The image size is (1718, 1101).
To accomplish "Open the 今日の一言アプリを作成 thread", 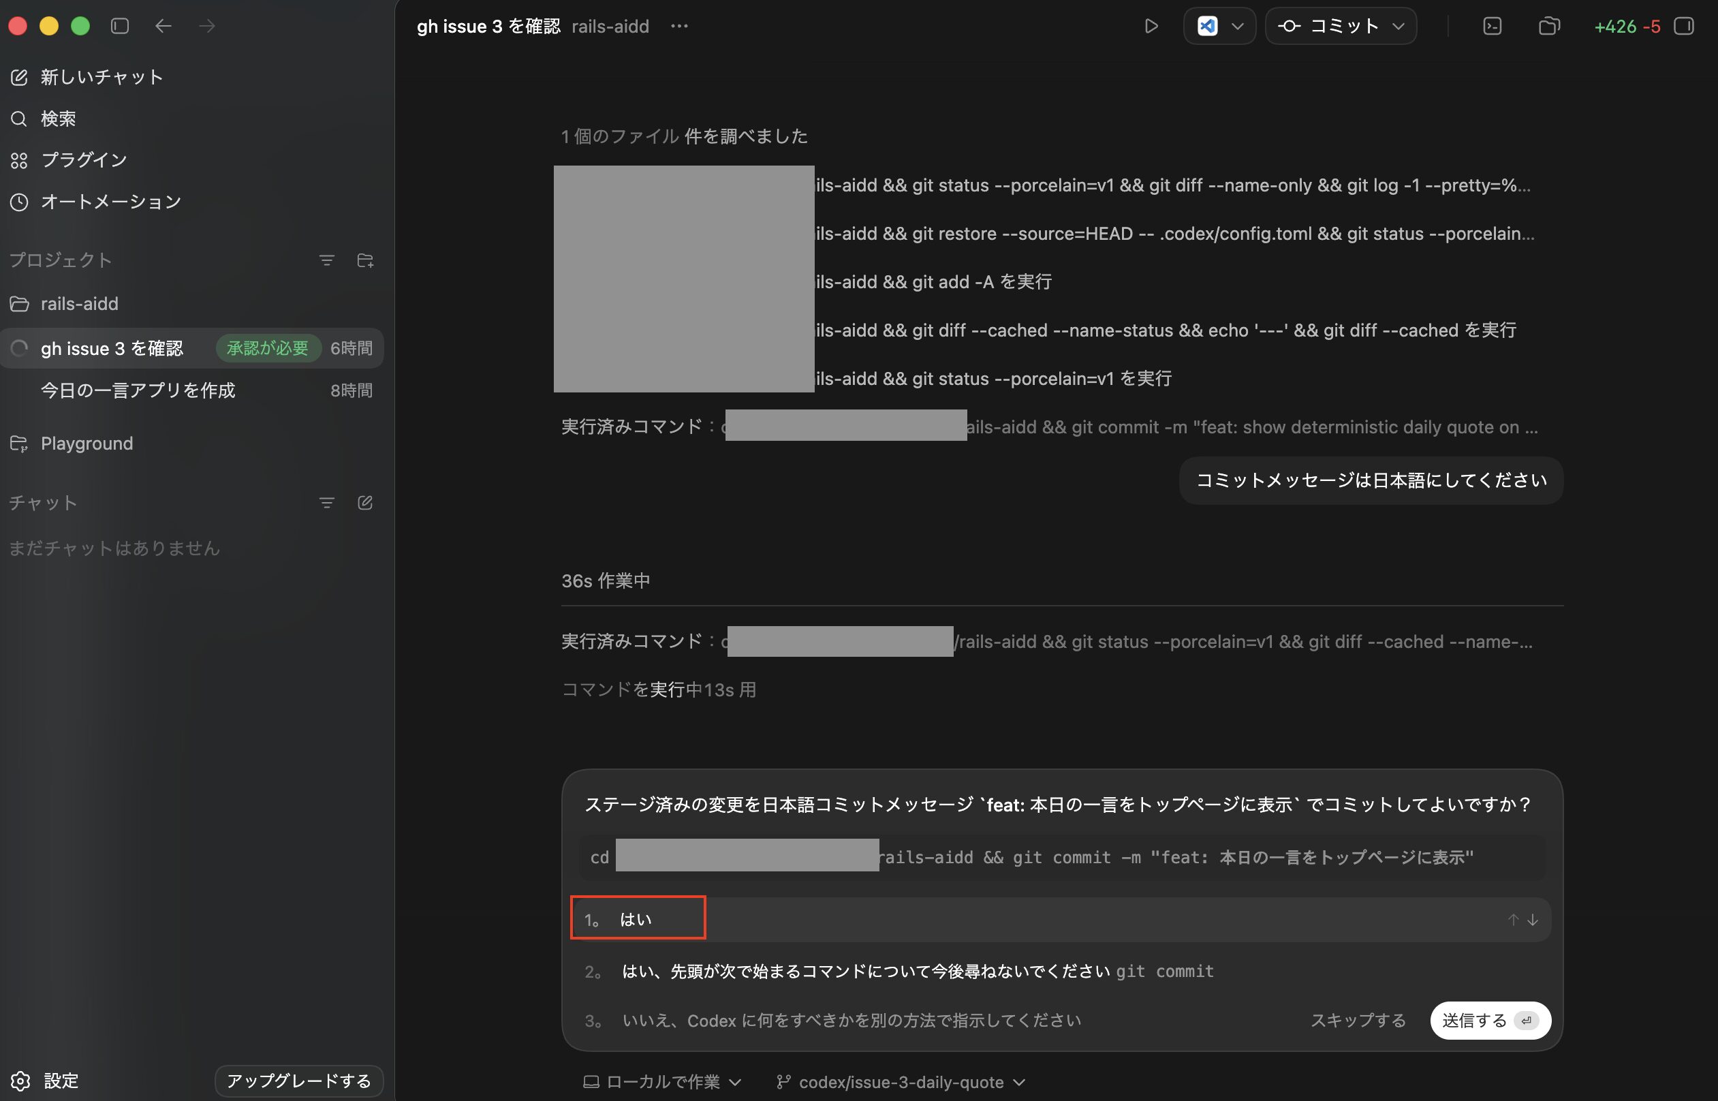I will click(x=138, y=390).
